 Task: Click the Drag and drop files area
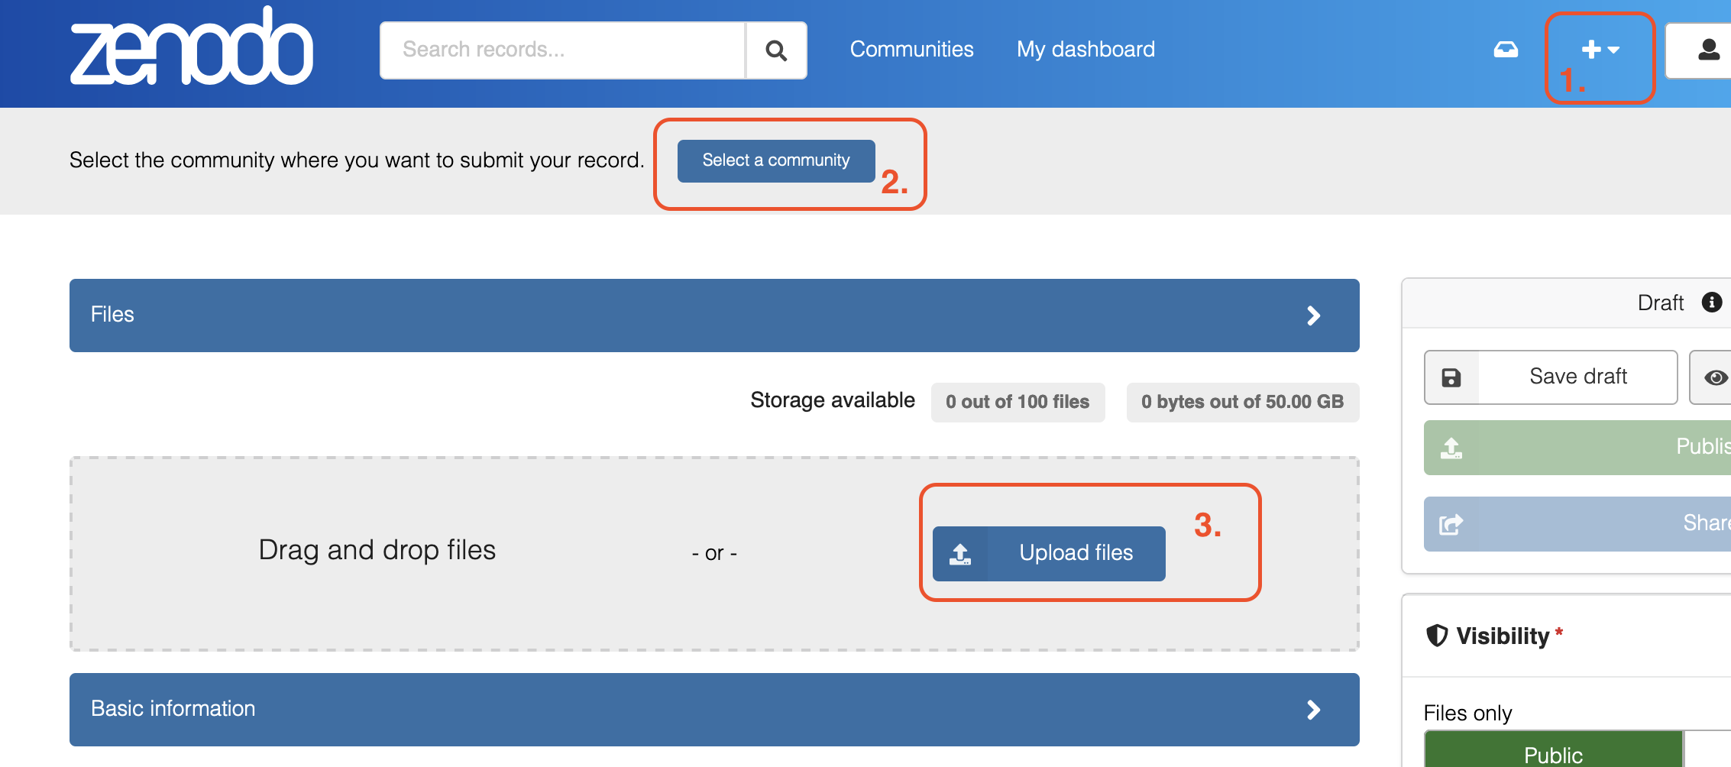coord(377,550)
